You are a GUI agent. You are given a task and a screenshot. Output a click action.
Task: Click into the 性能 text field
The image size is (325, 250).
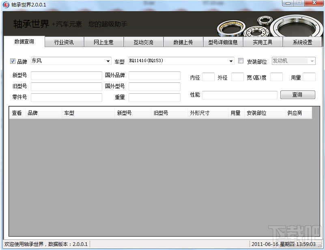coord(240,95)
